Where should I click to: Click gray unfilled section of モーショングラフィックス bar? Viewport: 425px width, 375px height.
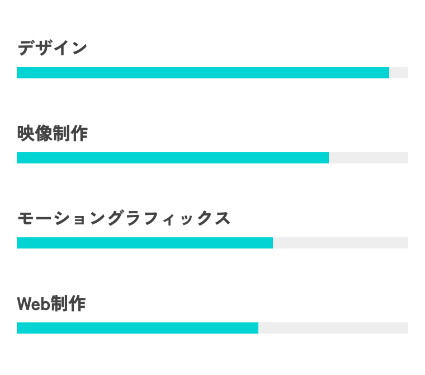point(341,243)
